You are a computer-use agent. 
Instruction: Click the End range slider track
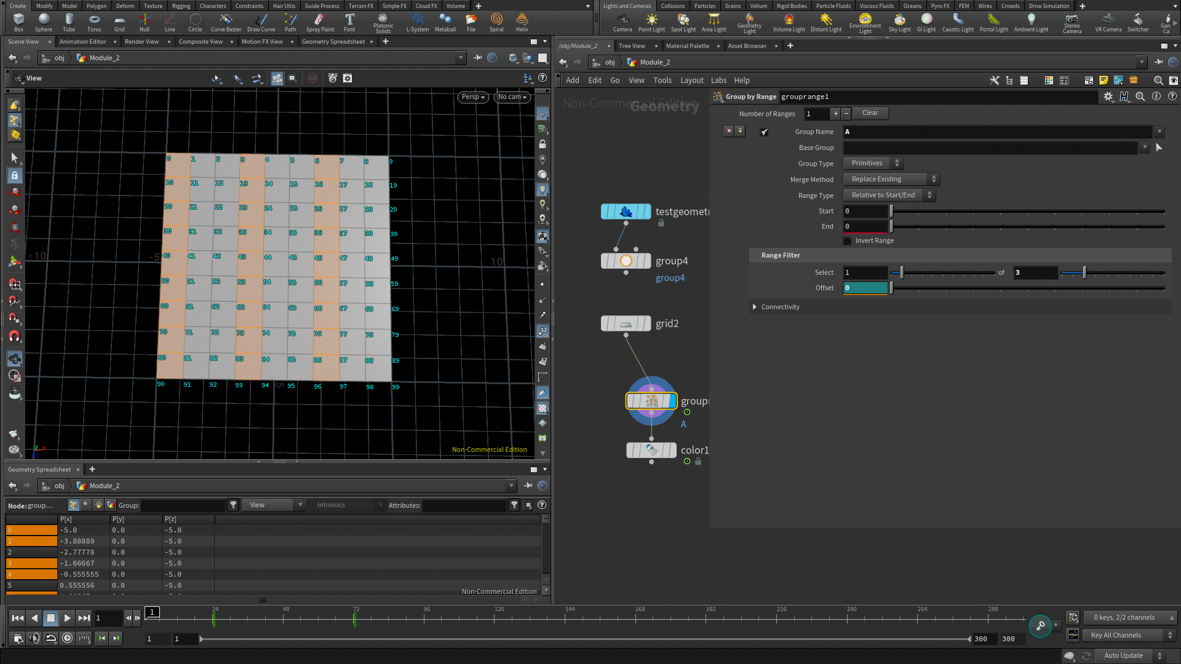[x=1027, y=227]
